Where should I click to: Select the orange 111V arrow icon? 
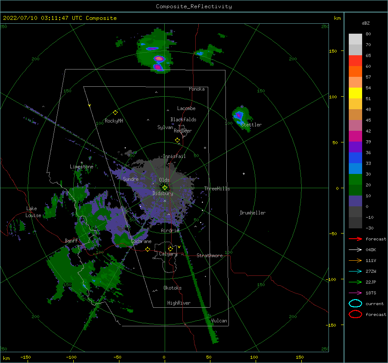pyautogui.click(x=355, y=260)
